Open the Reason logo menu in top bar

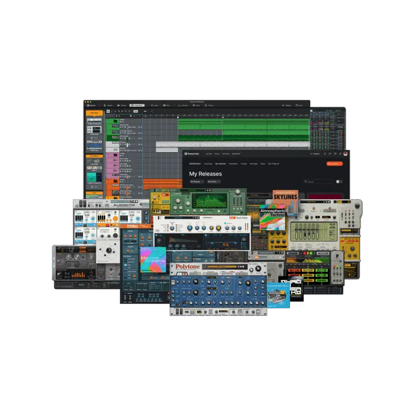coord(91,105)
